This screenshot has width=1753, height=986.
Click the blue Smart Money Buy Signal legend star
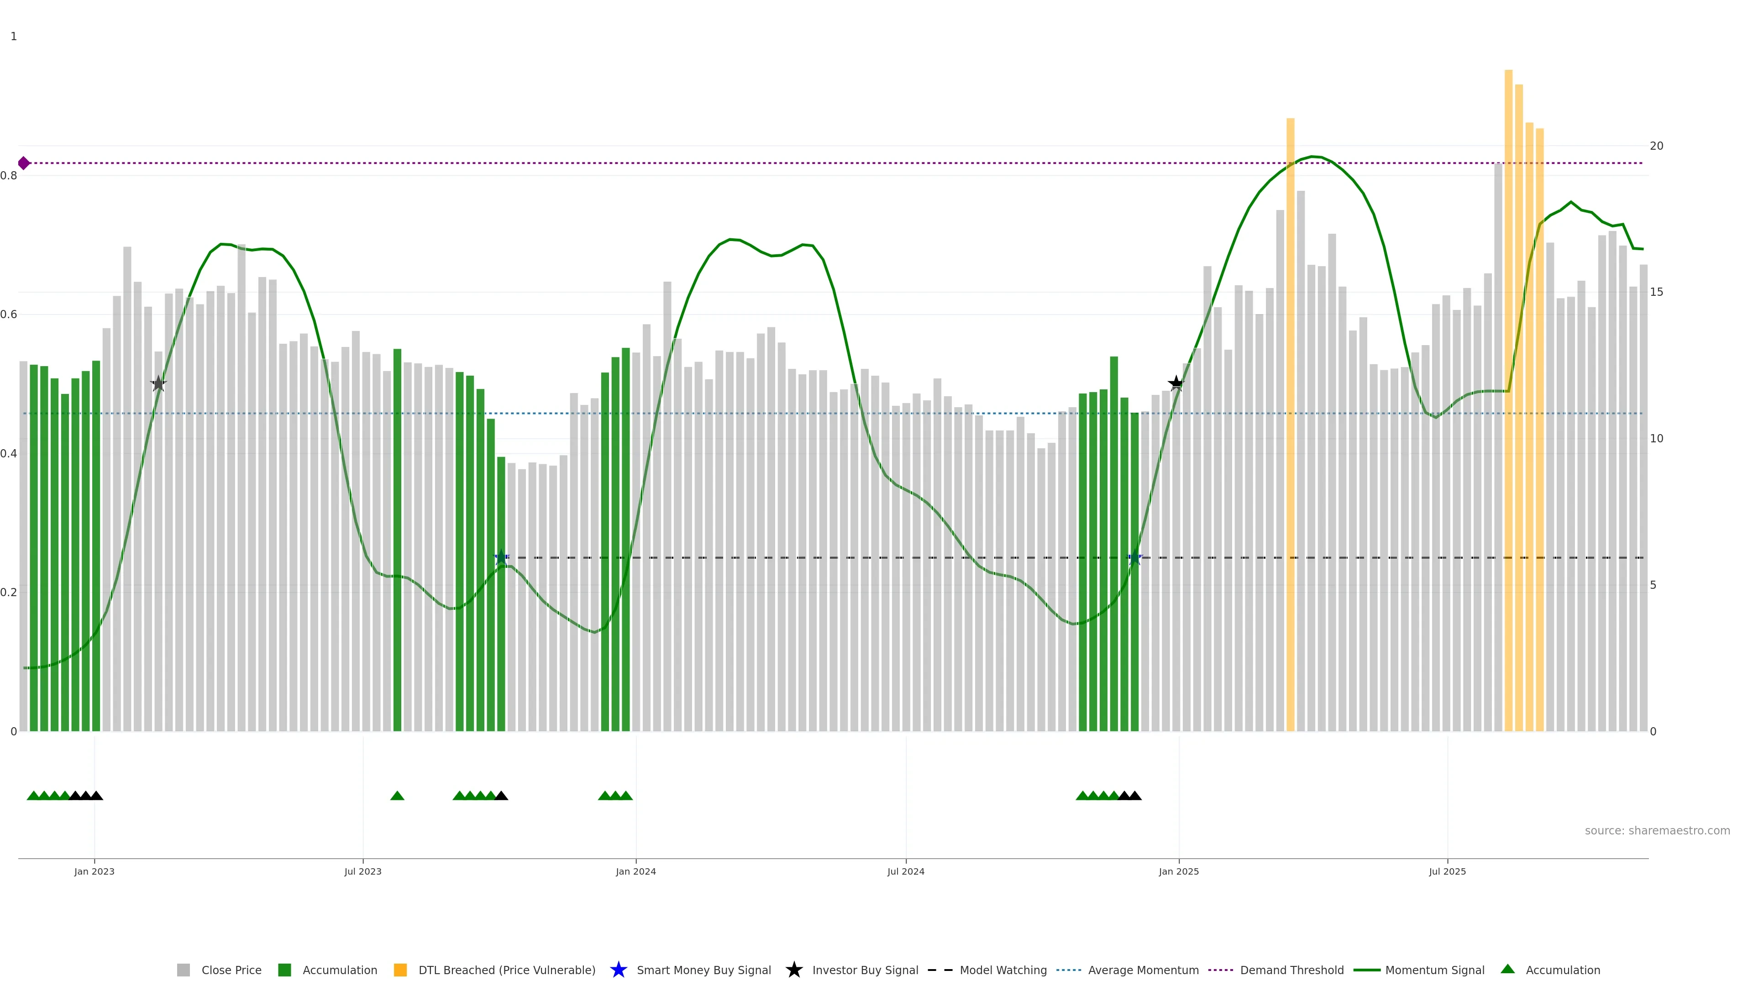(618, 970)
